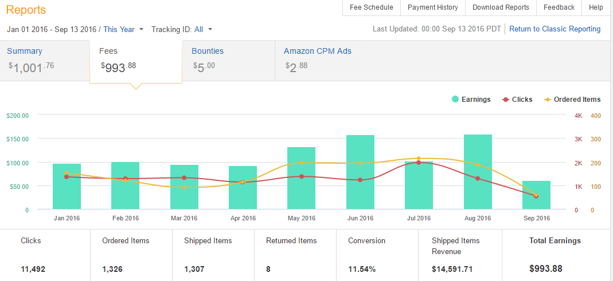Toggle the Earnings legend series
The height and width of the screenshot is (281, 613).
click(x=471, y=99)
